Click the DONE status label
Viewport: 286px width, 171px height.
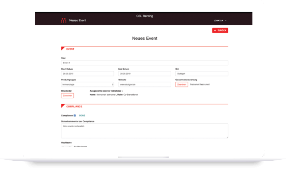(82, 115)
